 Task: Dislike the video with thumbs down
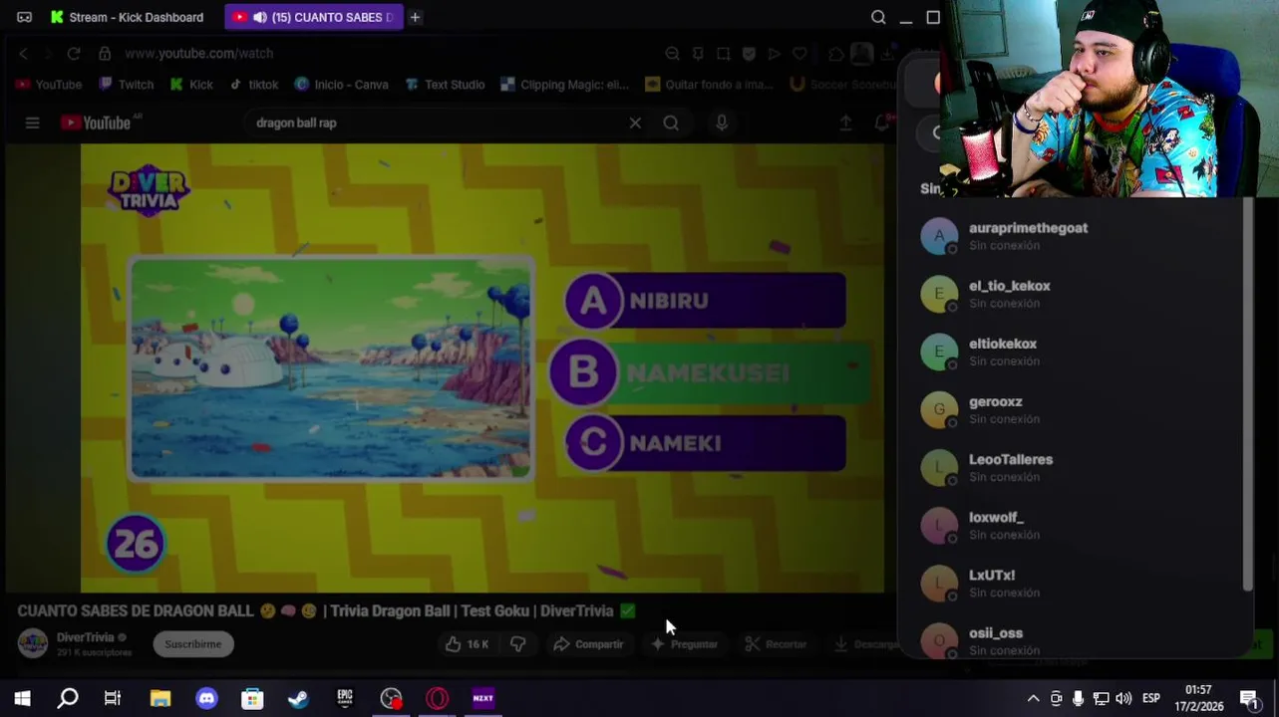(x=517, y=644)
